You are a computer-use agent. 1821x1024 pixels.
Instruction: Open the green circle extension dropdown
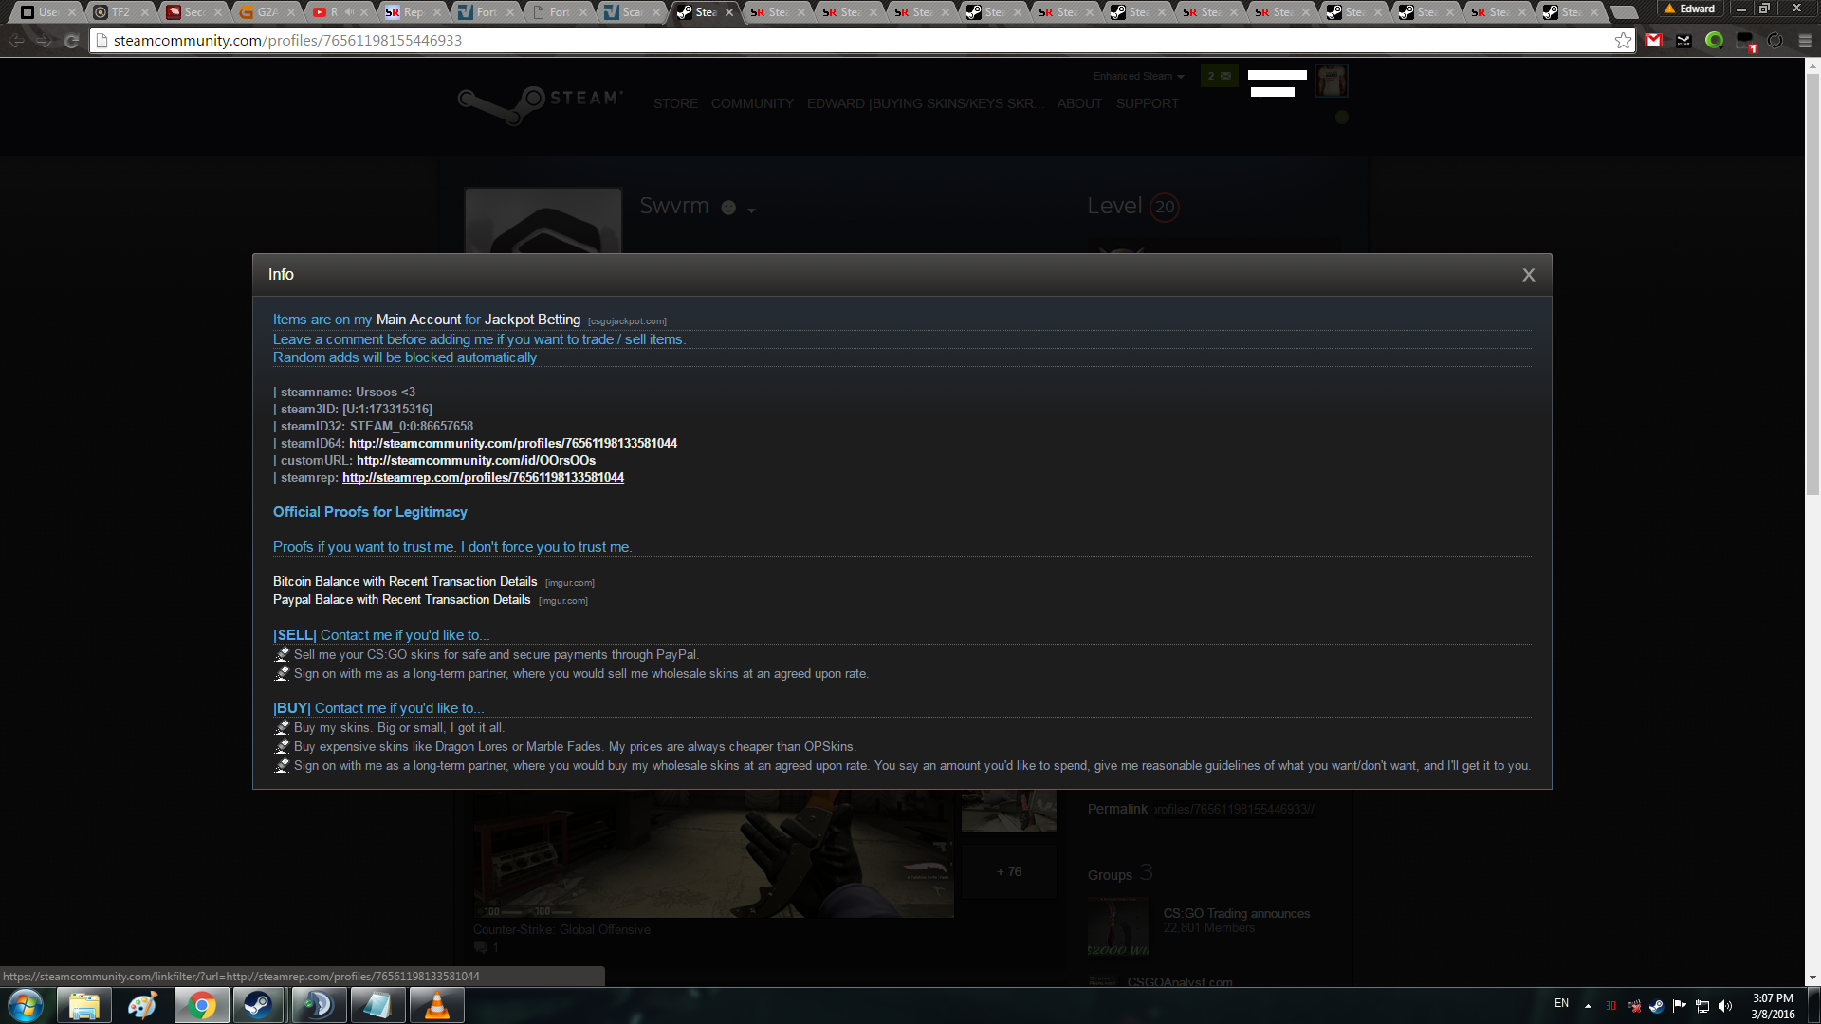pos(1714,41)
